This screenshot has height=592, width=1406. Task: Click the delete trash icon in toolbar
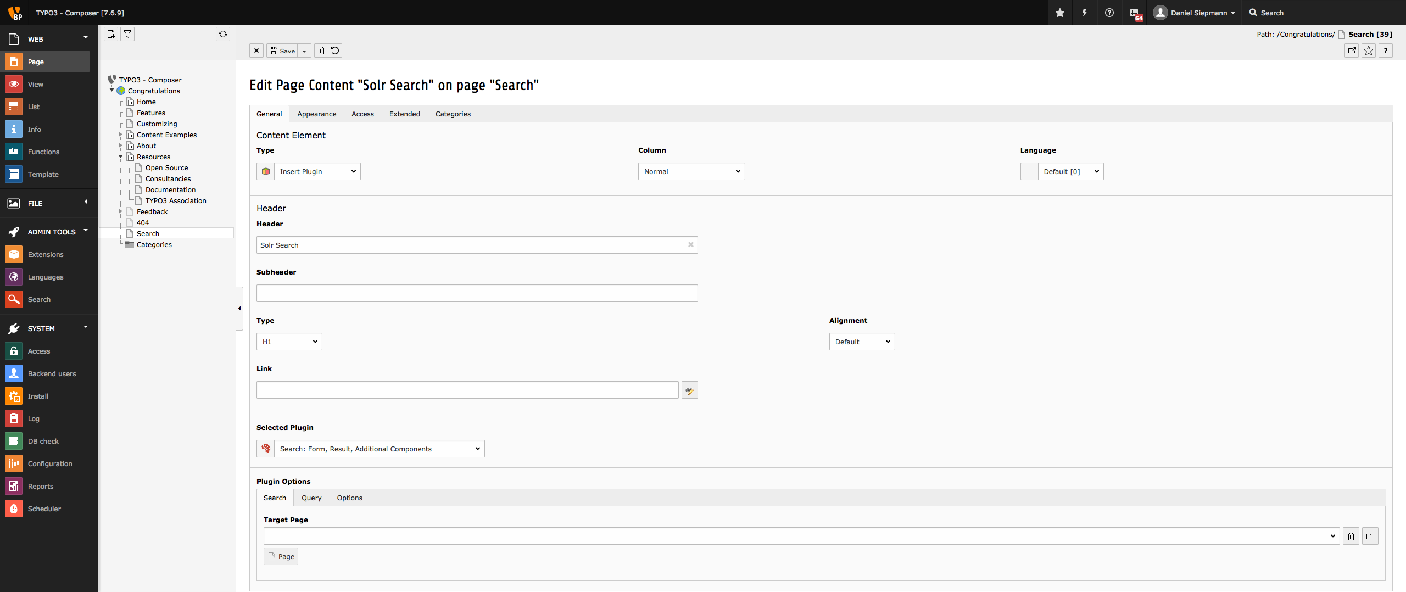tap(321, 51)
